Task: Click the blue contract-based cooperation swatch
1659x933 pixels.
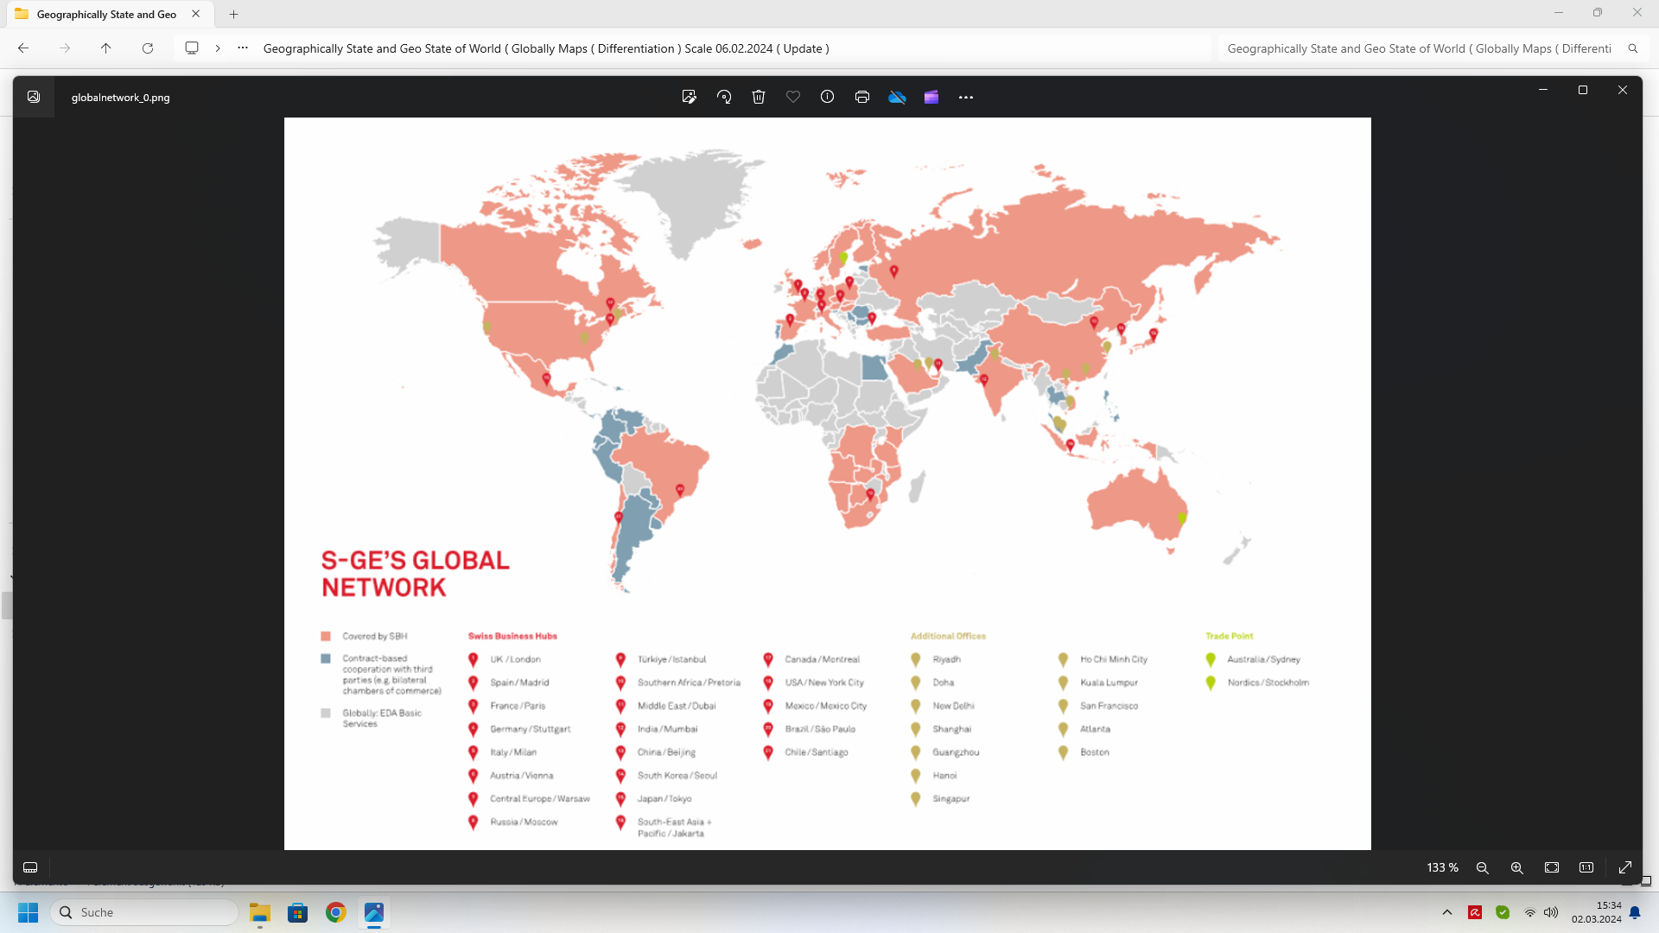Action: pyautogui.click(x=326, y=658)
